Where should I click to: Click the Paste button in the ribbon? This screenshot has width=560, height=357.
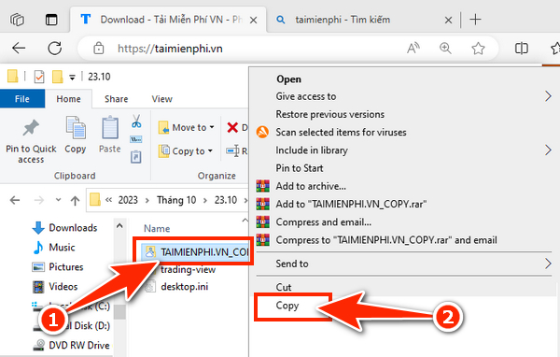click(x=110, y=135)
